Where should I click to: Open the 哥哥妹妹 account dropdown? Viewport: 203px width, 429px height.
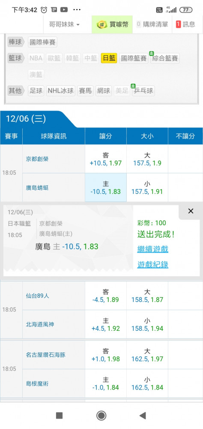pos(65,24)
